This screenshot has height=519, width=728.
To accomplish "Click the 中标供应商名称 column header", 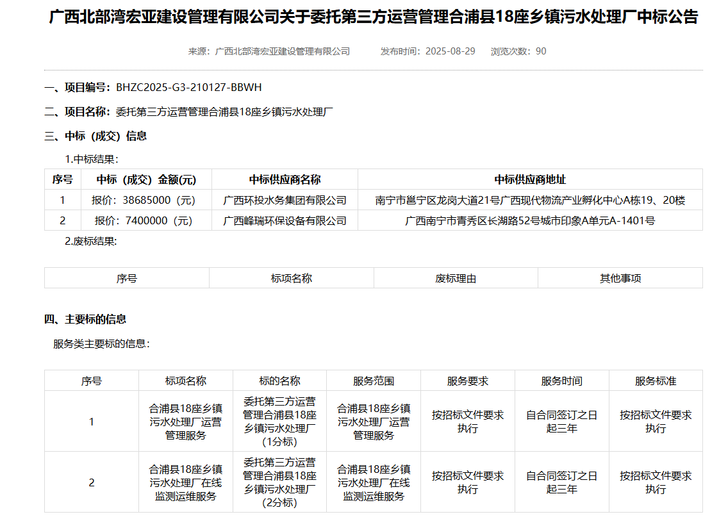I will click(285, 180).
